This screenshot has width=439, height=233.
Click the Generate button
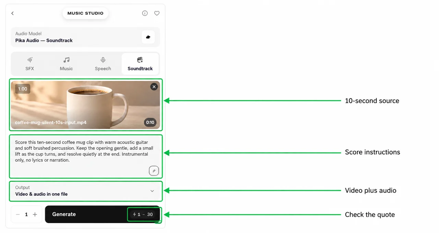tap(103, 214)
